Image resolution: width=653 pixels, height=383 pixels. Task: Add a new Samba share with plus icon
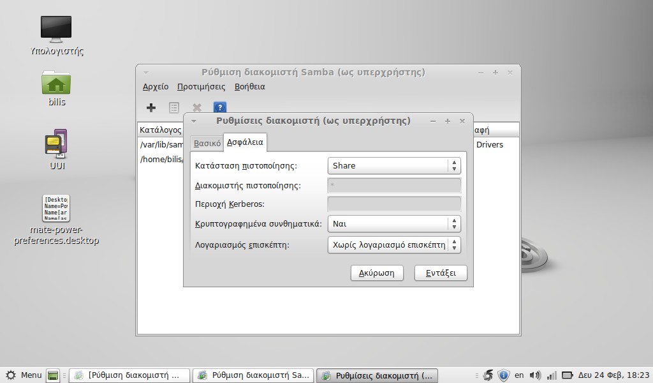coord(150,107)
